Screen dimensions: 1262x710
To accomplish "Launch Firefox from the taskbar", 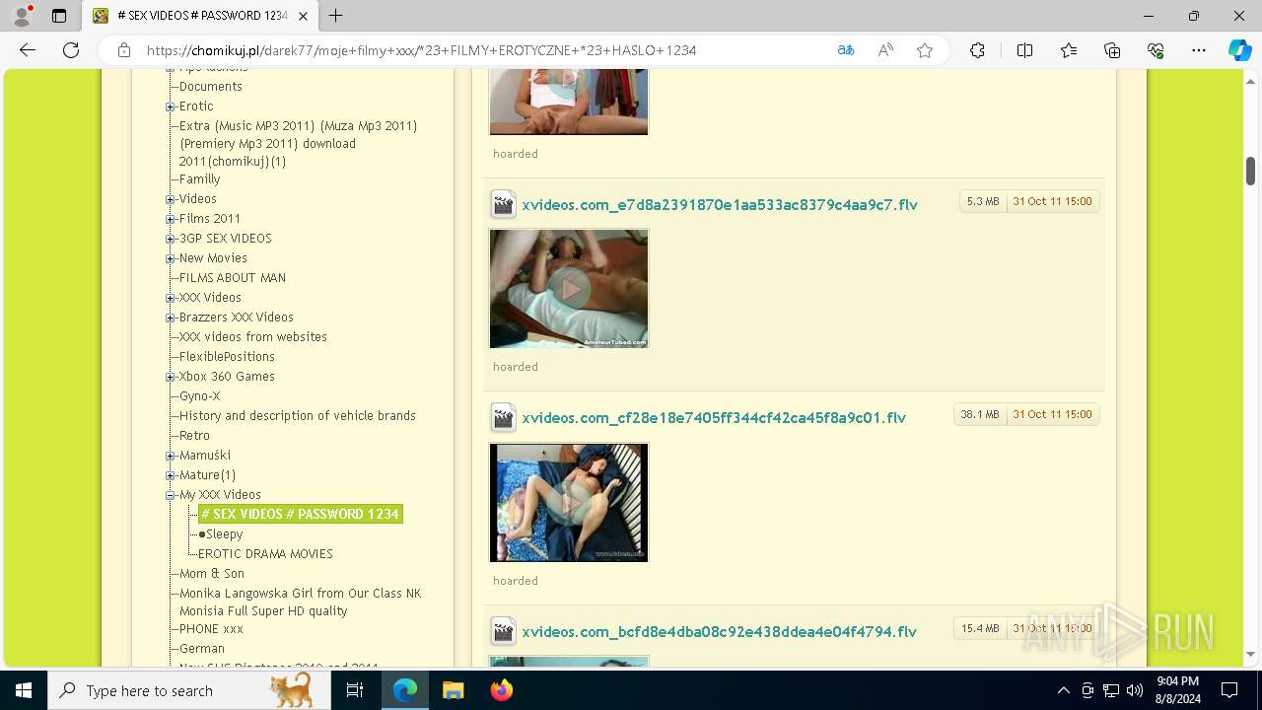I will coord(502,690).
